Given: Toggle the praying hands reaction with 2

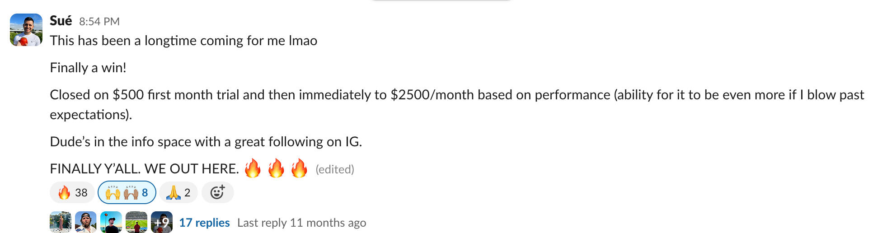Looking at the screenshot, I should (178, 192).
